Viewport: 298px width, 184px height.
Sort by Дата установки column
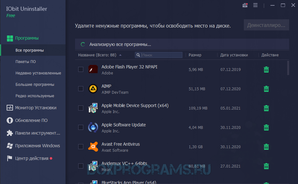[234, 55]
